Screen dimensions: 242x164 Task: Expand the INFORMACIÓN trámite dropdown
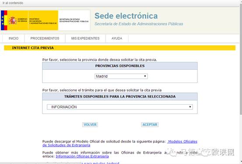[120, 107]
